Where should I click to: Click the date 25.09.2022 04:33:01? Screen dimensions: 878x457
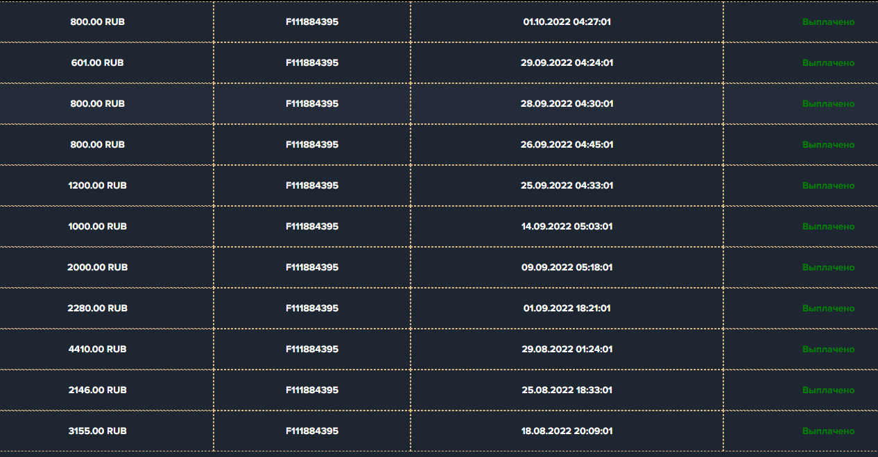567,185
